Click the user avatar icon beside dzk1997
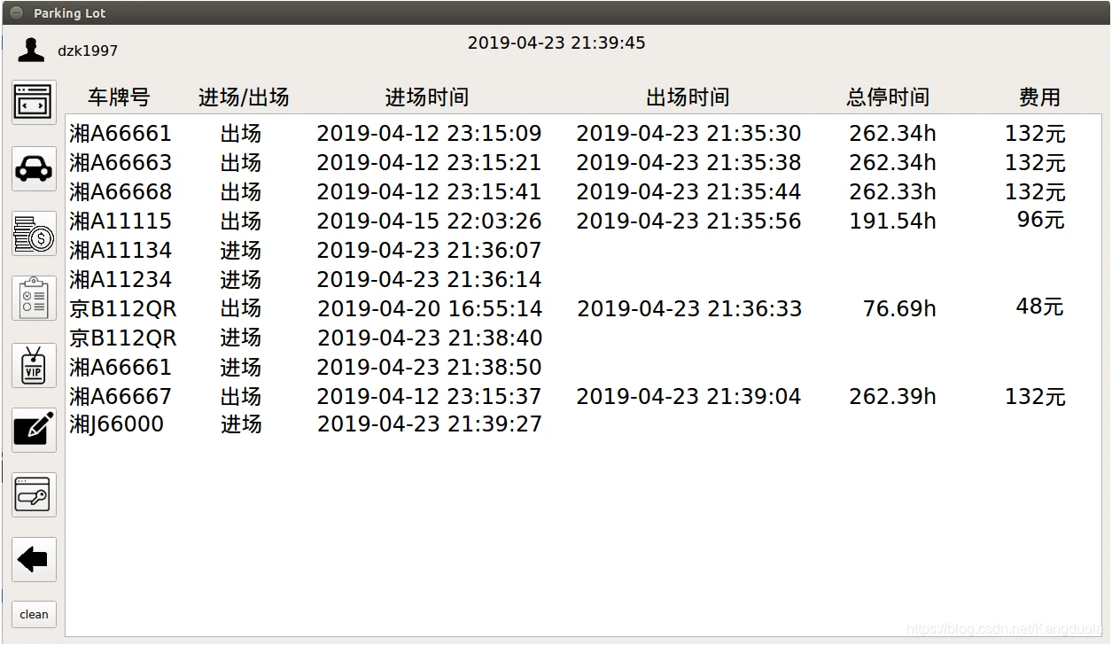 (x=31, y=51)
